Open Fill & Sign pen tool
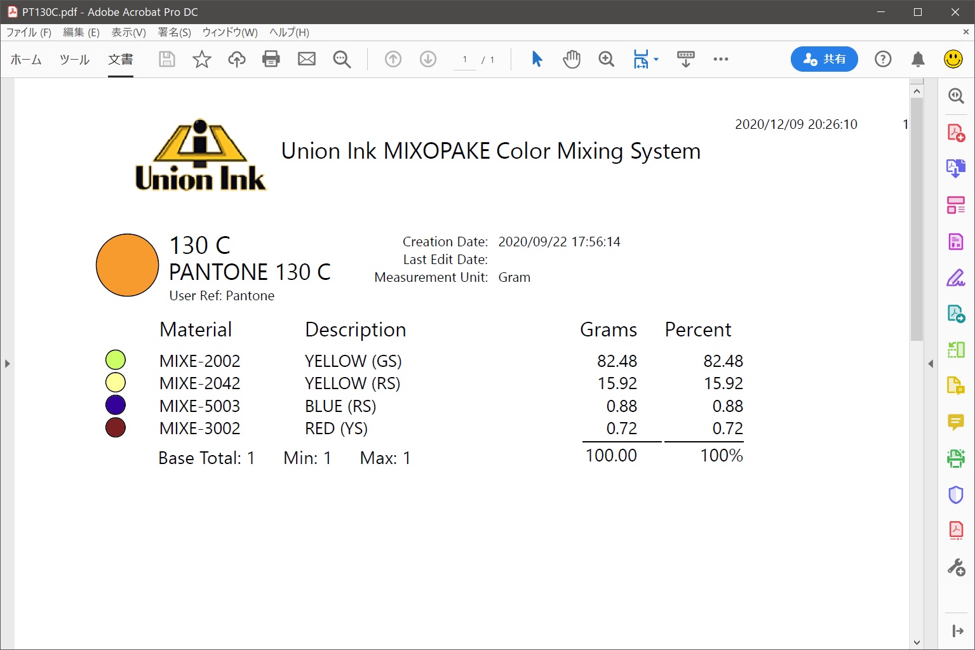 click(956, 277)
